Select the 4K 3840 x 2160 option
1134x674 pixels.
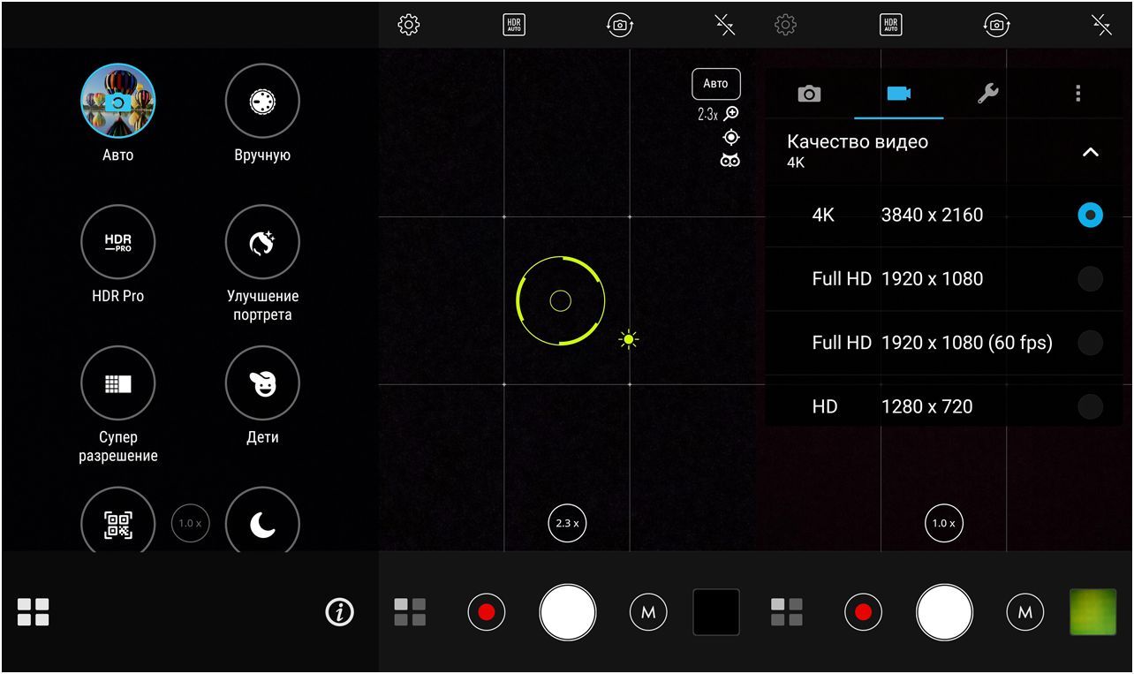click(1090, 215)
